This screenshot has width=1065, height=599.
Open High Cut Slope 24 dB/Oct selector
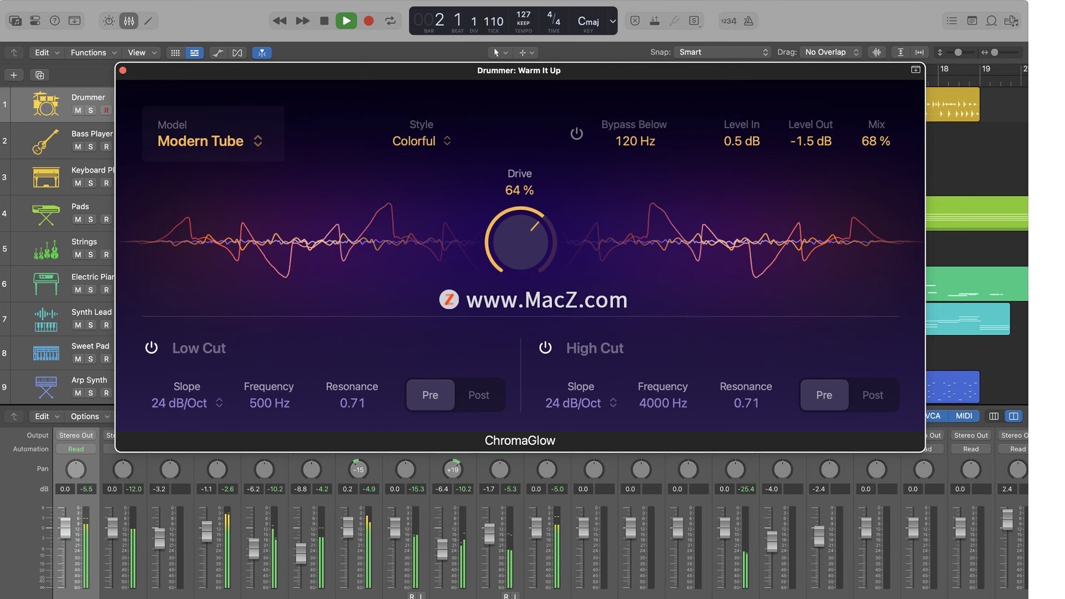(x=581, y=403)
